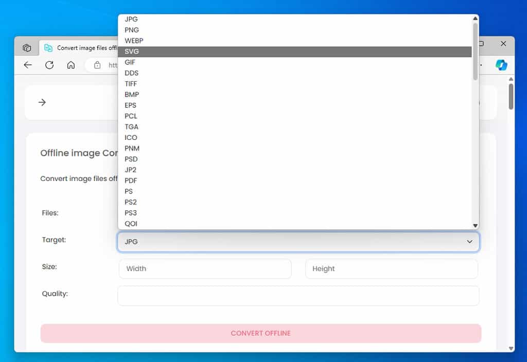This screenshot has height=362, width=527.
Task: Choose PS2 from the list
Action: click(295, 202)
